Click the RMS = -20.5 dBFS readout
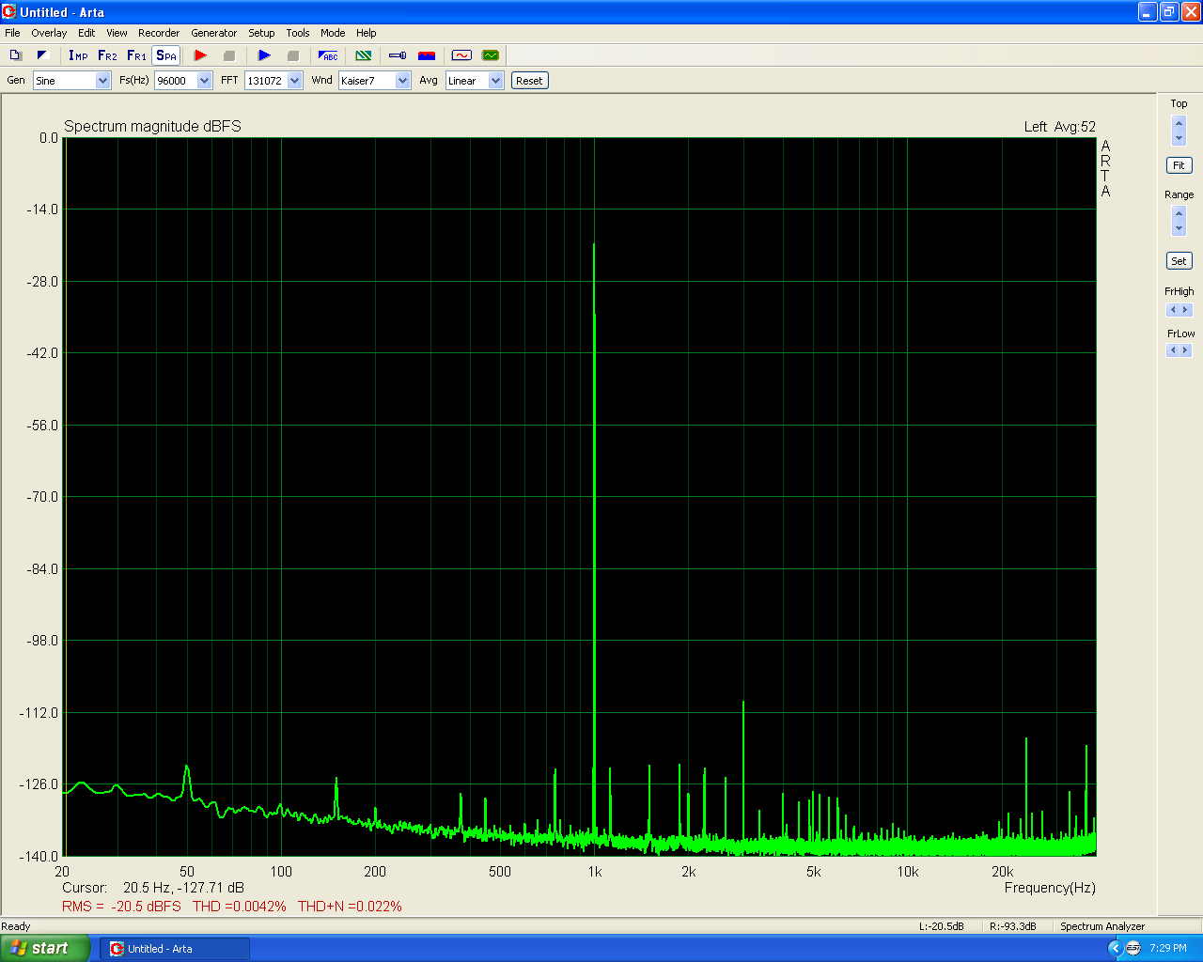The height and width of the screenshot is (962, 1203). pyautogui.click(x=121, y=907)
